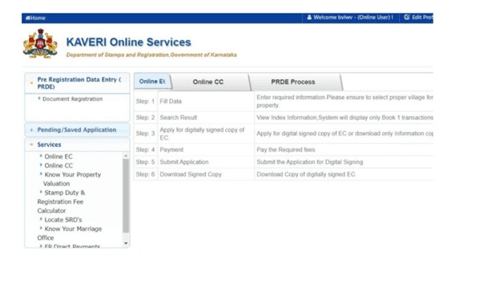Click the user icon beside Welcome text

[x=309, y=17]
